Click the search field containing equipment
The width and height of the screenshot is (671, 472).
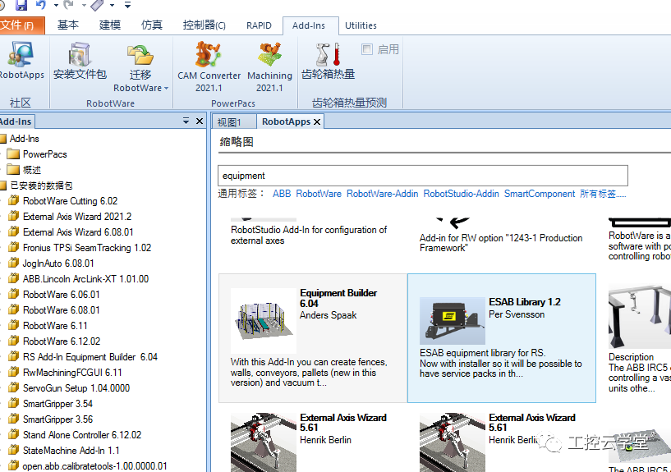tap(423, 176)
